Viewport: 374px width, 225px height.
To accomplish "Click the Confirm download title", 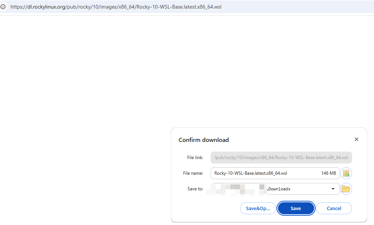I will point(204,140).
